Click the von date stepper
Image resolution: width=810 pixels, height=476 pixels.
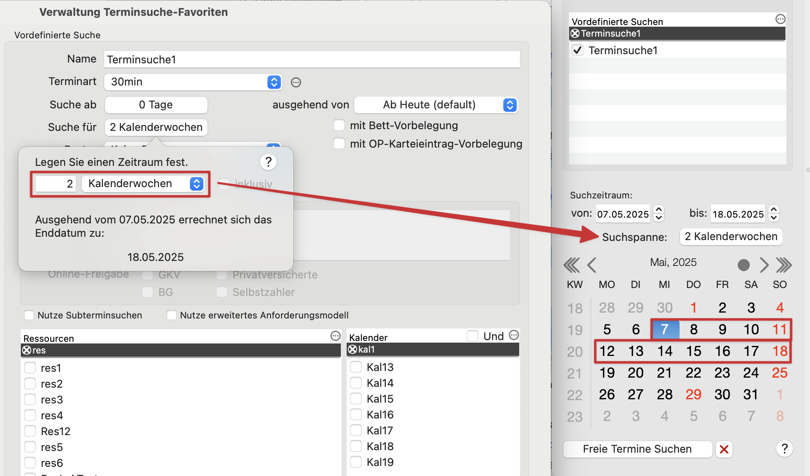click(659, 213)
